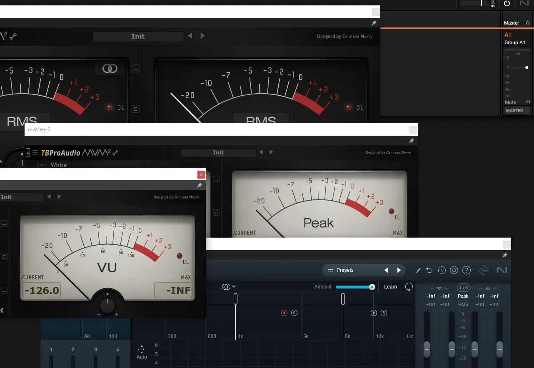This screenshot has height=368, width=534.
Task: Open help using the question mark icon
Action: (466, 270)
